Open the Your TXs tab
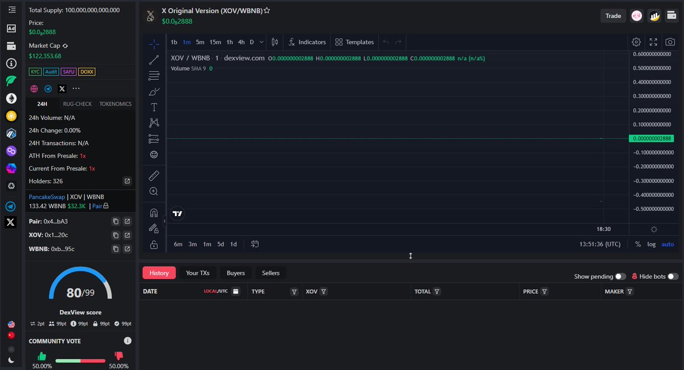The height and width of the screenshot is (370, 684). coord(197,273)
